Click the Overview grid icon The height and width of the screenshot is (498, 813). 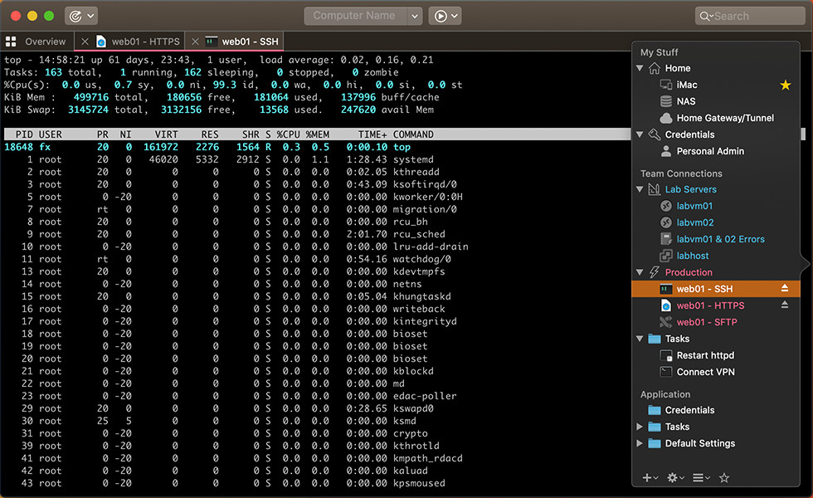pos(11,41)
